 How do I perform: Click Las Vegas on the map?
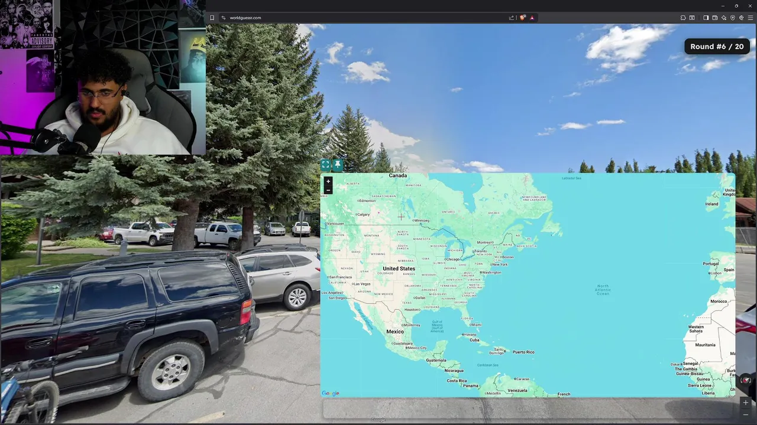(361, 284)
